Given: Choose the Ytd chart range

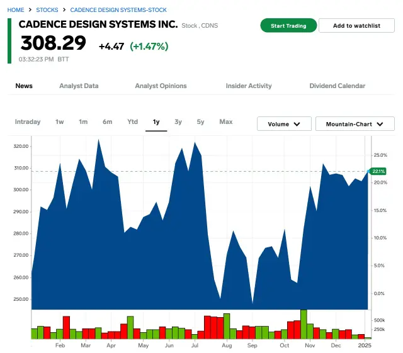Looking at the screenshot, I should tap(132, 122).
